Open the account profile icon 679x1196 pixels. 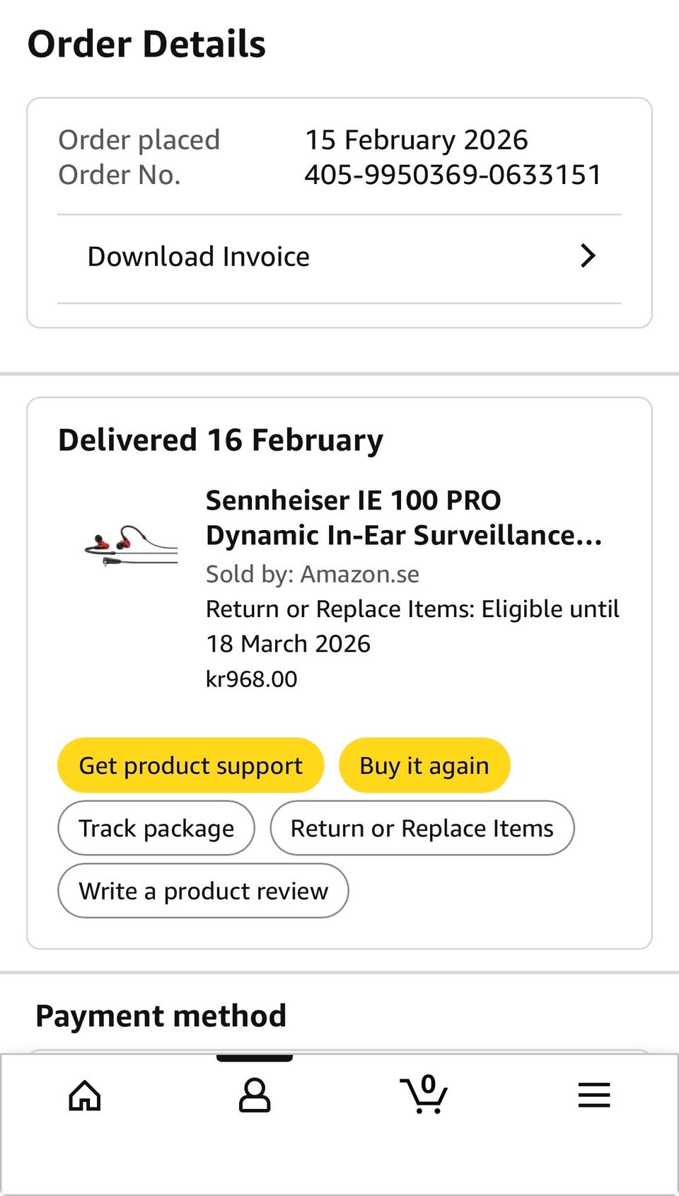(x=255, y=1096)
